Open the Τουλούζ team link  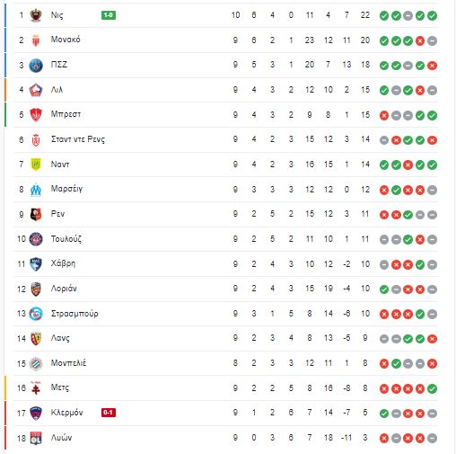coord(66,239)
